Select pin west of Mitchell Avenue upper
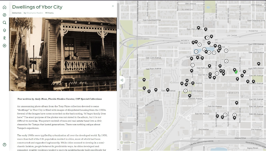This screenshot has width=266, height=151. pos(144,80)
